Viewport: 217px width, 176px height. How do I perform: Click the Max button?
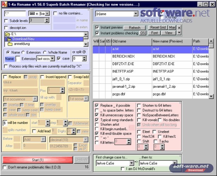pyautogui.click(x=172, y=27)
